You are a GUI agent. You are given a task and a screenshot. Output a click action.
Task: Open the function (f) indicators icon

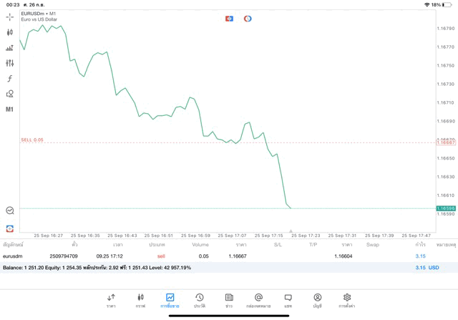10,79
